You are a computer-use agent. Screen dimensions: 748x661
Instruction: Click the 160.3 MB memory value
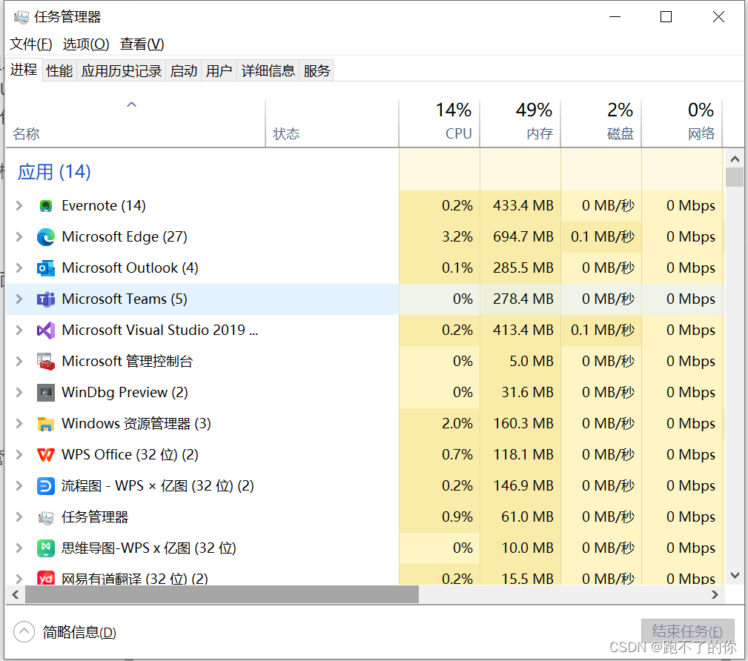[523, 423]
